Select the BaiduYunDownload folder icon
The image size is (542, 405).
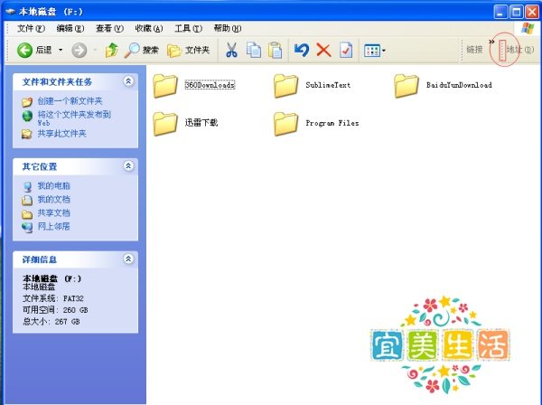click(x=406, y=85)
